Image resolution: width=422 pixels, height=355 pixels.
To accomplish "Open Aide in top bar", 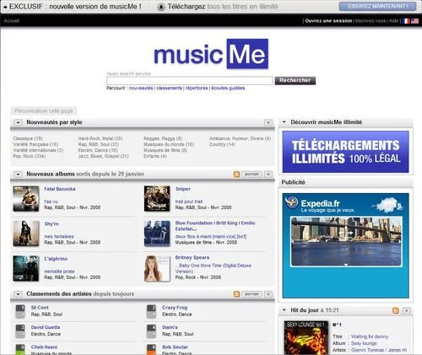I will [x=393, y=21].
